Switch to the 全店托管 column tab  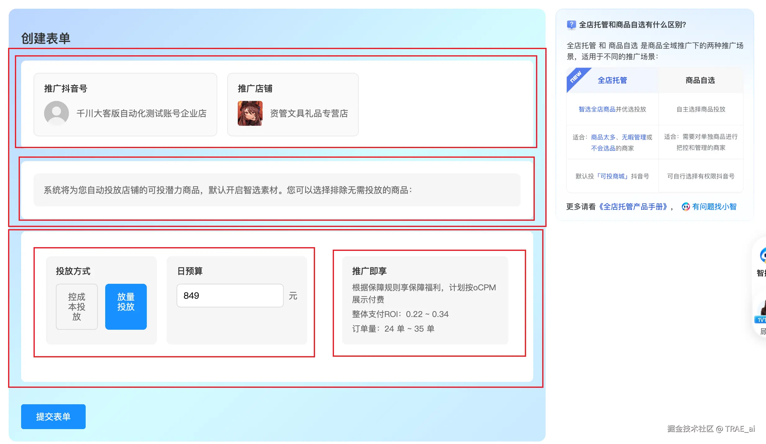(x=612, y=80)
